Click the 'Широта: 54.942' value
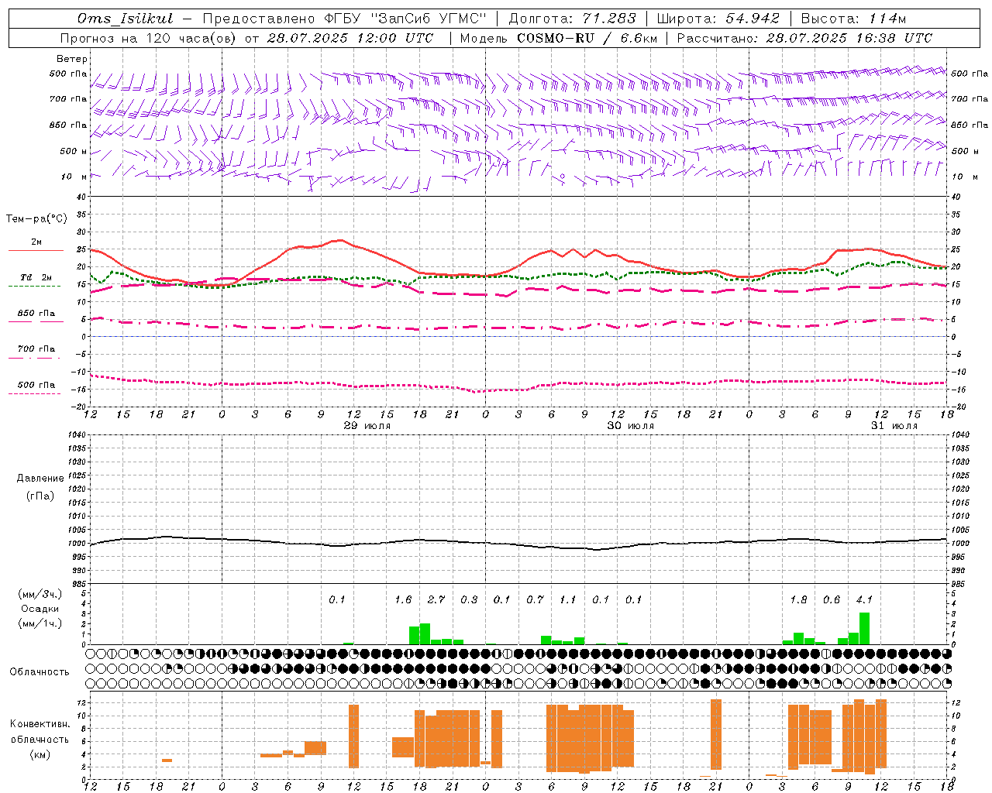The image size is (992, 793). coord(718,19)
